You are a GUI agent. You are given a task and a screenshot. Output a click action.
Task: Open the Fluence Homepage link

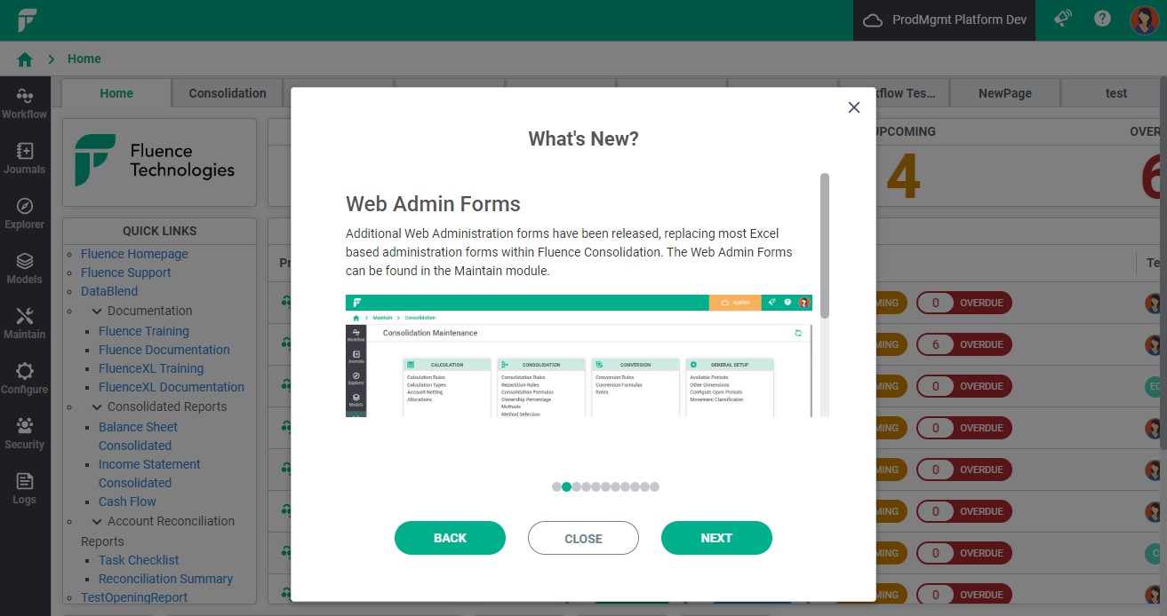134,254
